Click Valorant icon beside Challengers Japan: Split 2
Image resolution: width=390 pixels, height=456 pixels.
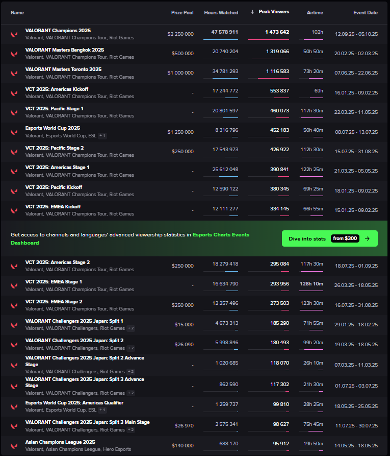coord(14,344)
